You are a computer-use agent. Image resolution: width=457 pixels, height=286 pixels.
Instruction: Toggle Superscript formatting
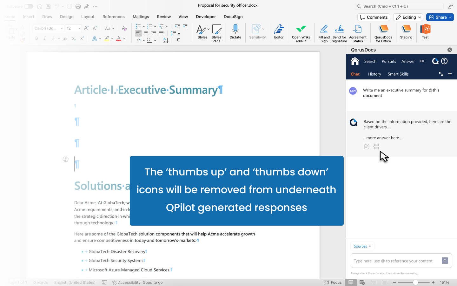click(82, 38)
